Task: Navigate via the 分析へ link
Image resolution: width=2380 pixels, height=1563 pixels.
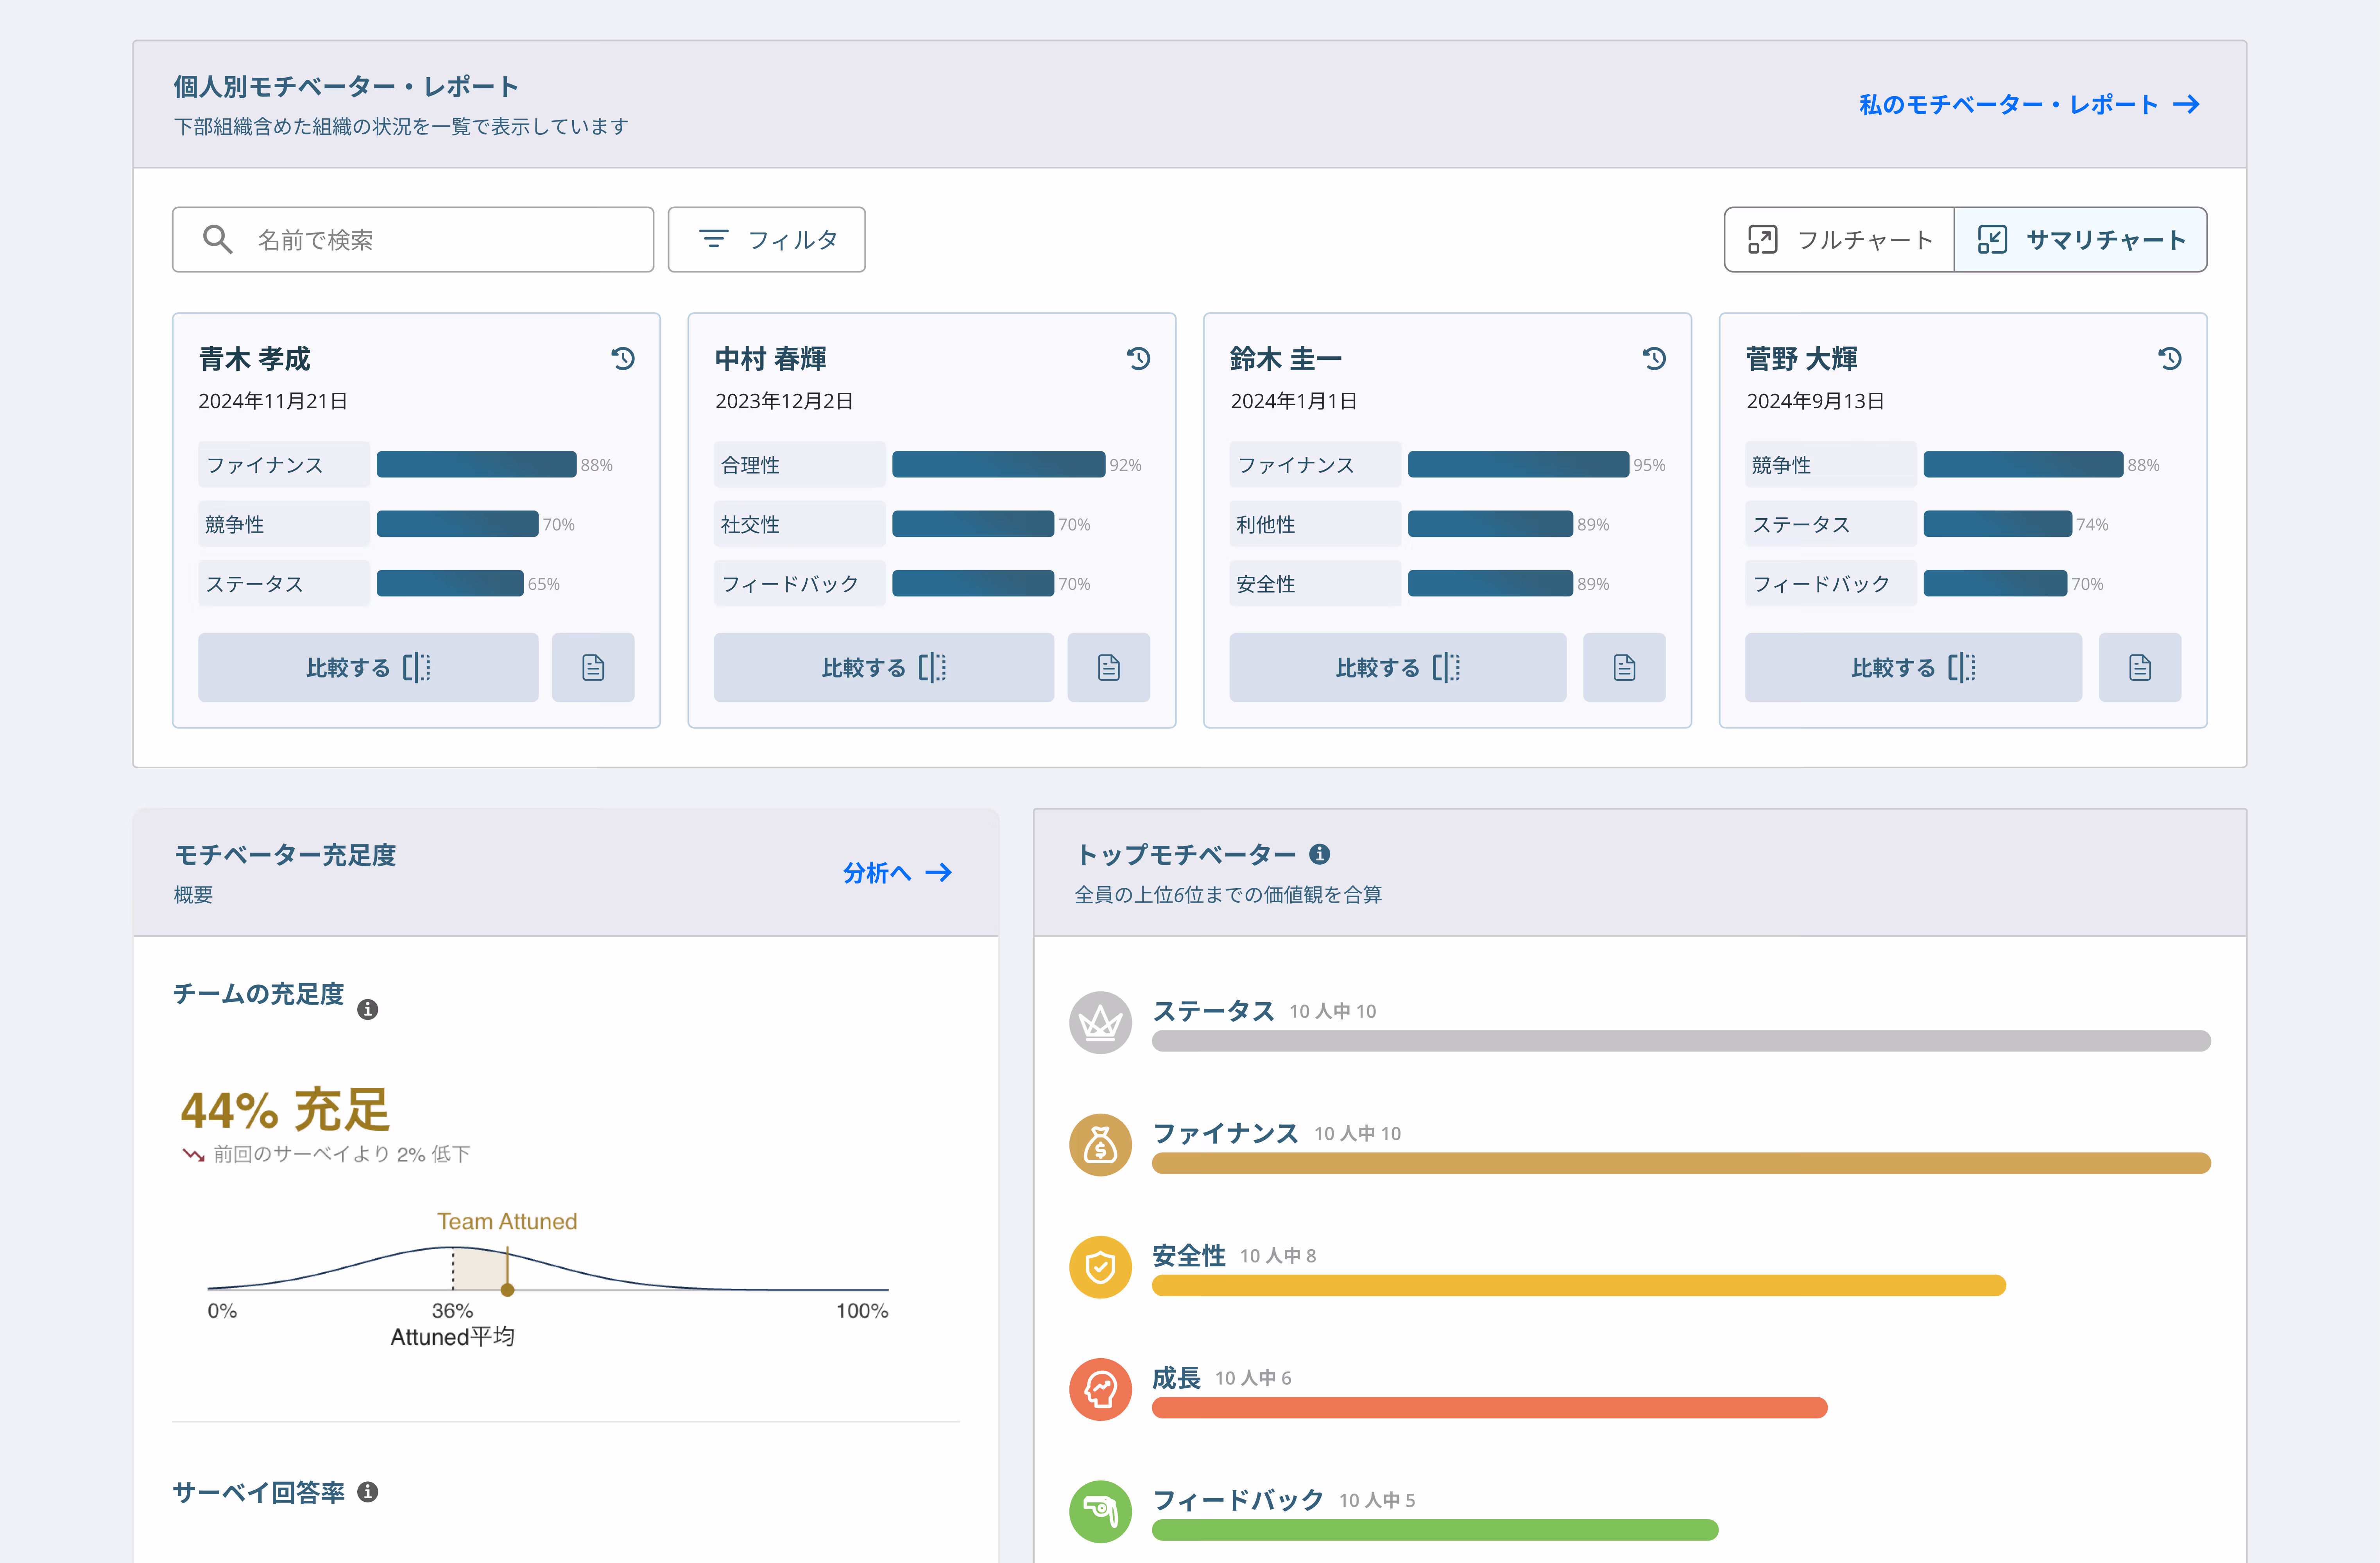Action: tap(898, 872)
